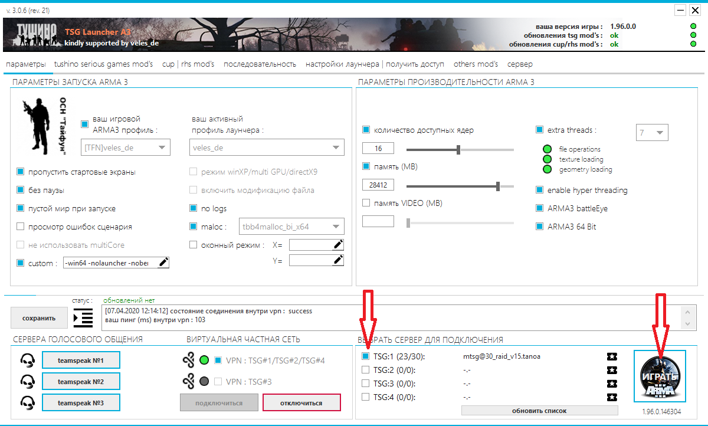
Task: Toggle пустой мир при запуске checkbox
Action: (x=21, y=209)
